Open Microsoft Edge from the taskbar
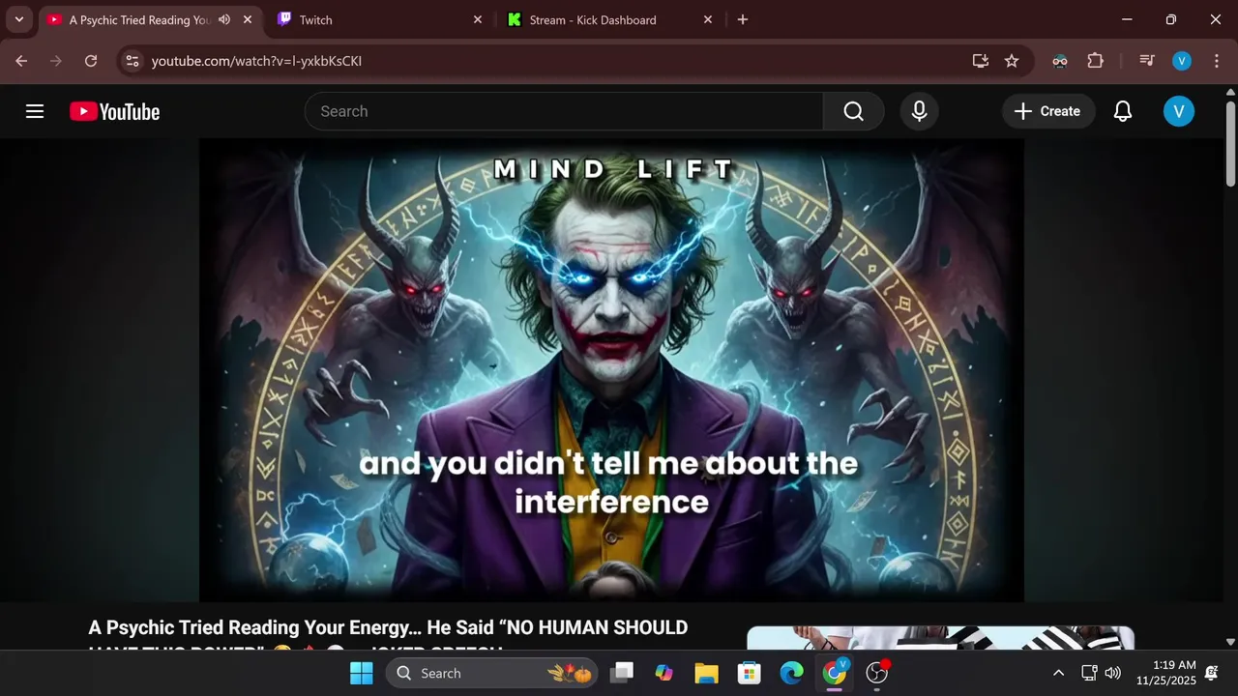 point(792,673)
